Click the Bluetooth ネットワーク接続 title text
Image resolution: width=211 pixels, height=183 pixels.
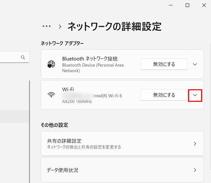tap(90, 59)
